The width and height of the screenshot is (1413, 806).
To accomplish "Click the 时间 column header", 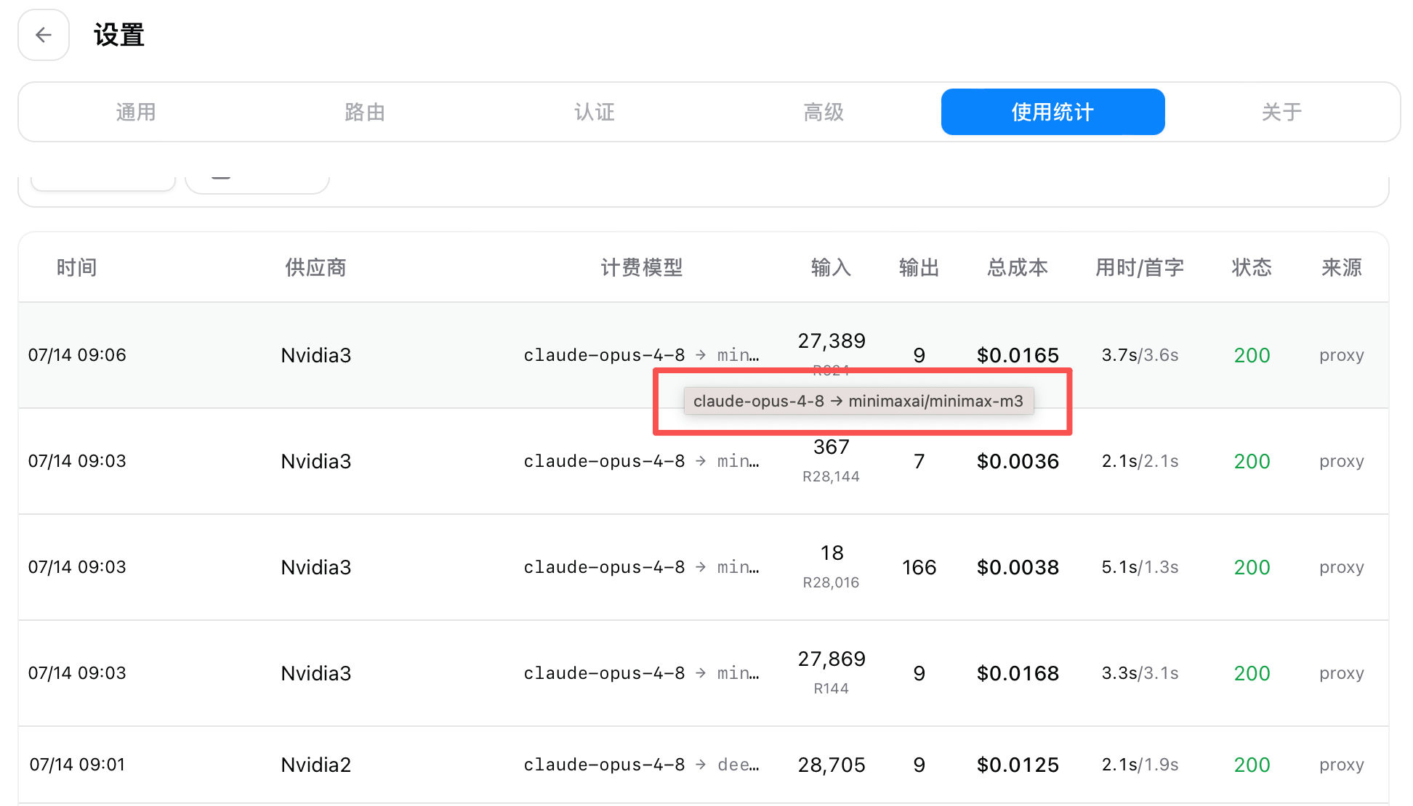I will point(77,267).
